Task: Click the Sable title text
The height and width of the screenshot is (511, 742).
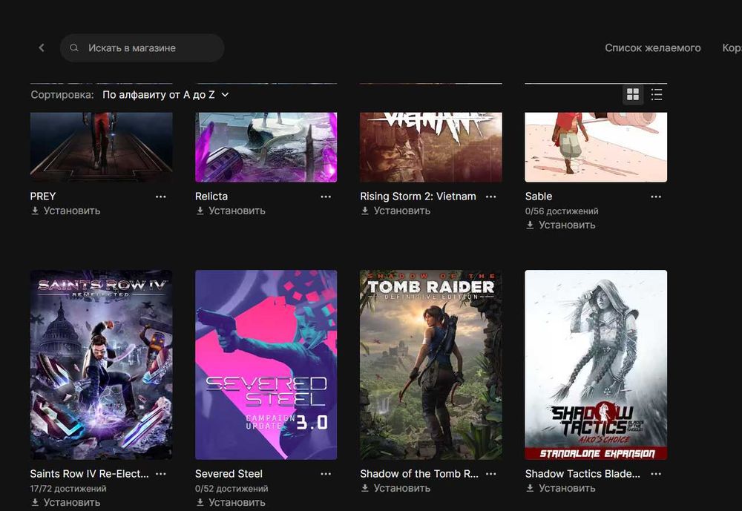Action: (x=539, y=197)
